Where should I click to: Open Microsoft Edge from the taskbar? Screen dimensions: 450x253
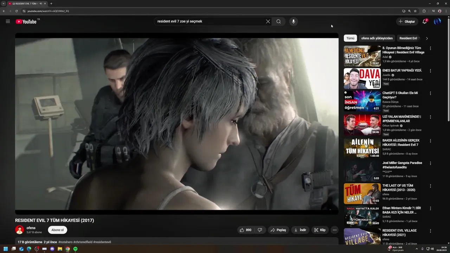(29, 249)
